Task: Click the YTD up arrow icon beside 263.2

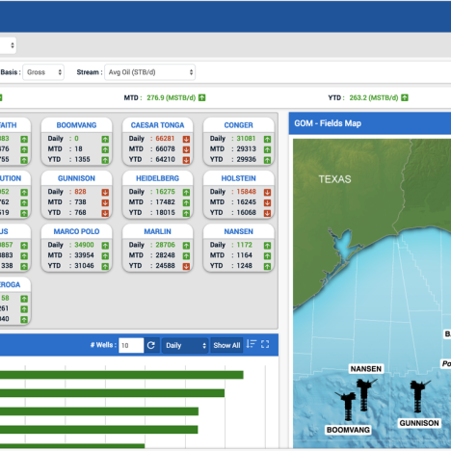Action: (x=405, y=97)
